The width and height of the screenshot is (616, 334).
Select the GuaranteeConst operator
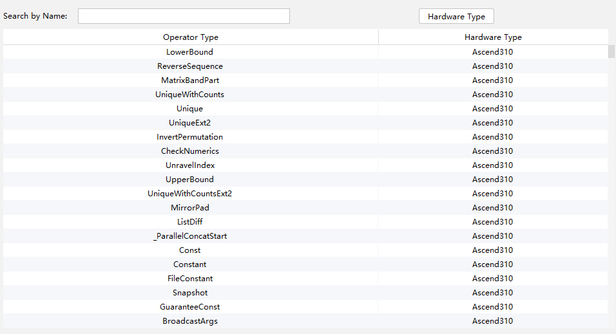[189, 307]
